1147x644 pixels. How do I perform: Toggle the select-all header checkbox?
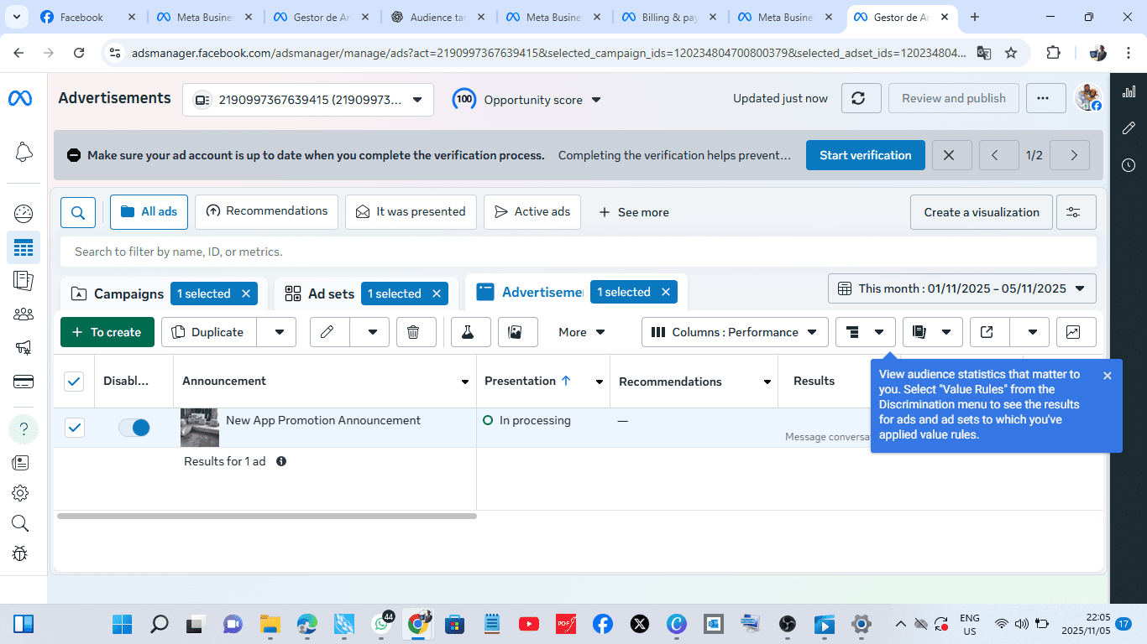pyautogui.click(x=75, y=382)
